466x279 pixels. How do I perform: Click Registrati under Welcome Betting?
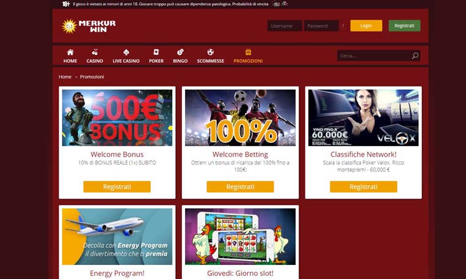click(240, 187)
